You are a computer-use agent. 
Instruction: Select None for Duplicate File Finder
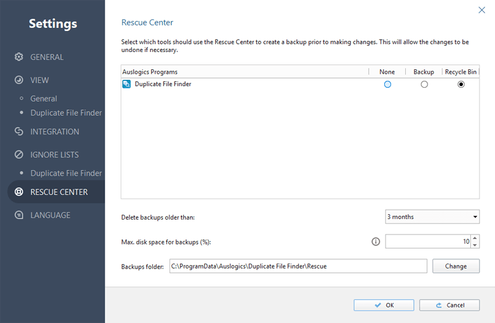click(x=387, y=84)
